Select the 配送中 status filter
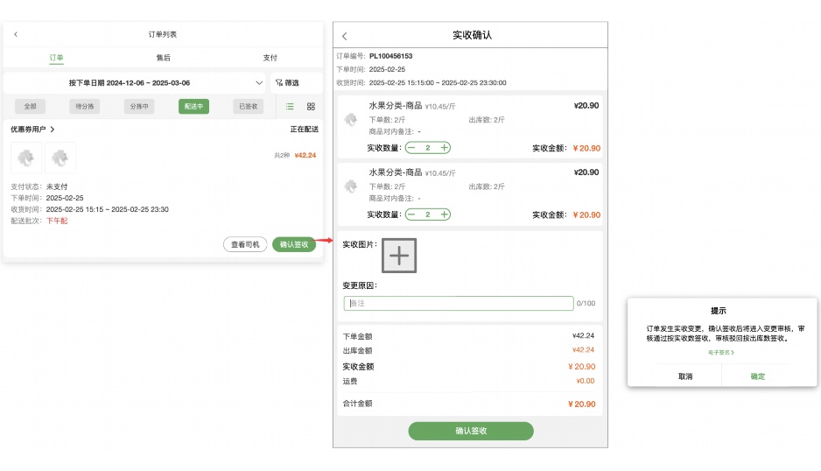 [x=193, y=106]
